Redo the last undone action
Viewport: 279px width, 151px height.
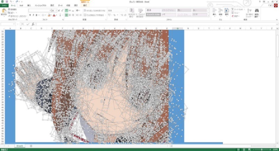(17, 2)
